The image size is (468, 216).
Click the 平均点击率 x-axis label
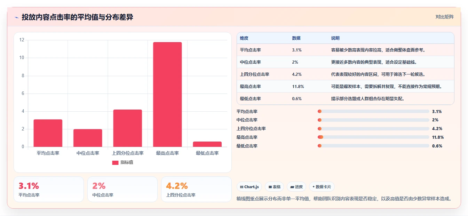click(x=48, y=153)
